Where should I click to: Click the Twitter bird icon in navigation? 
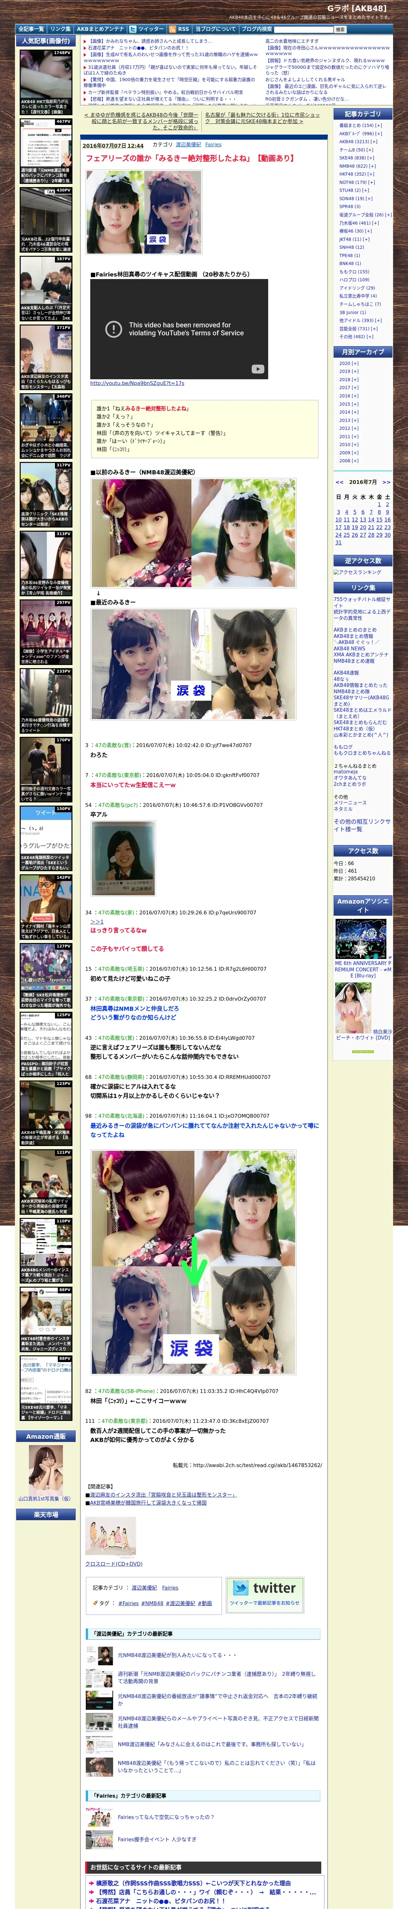(x=133, y=29)
